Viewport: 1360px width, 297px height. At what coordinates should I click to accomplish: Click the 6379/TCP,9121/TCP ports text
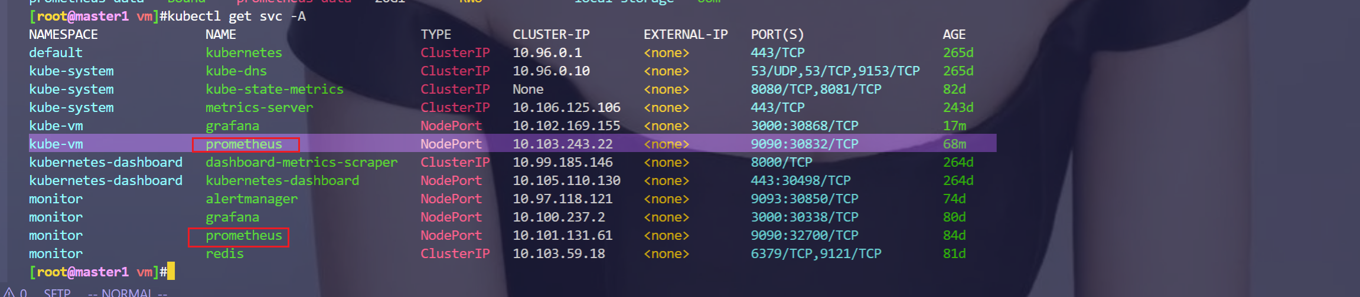point(816,253)
